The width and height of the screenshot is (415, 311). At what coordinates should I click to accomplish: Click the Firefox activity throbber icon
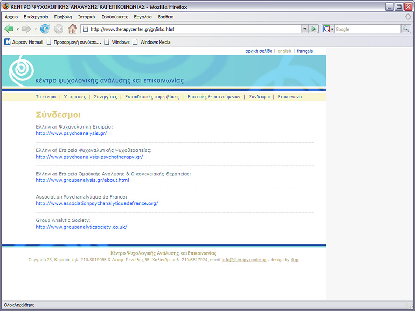tap(408, 17)
